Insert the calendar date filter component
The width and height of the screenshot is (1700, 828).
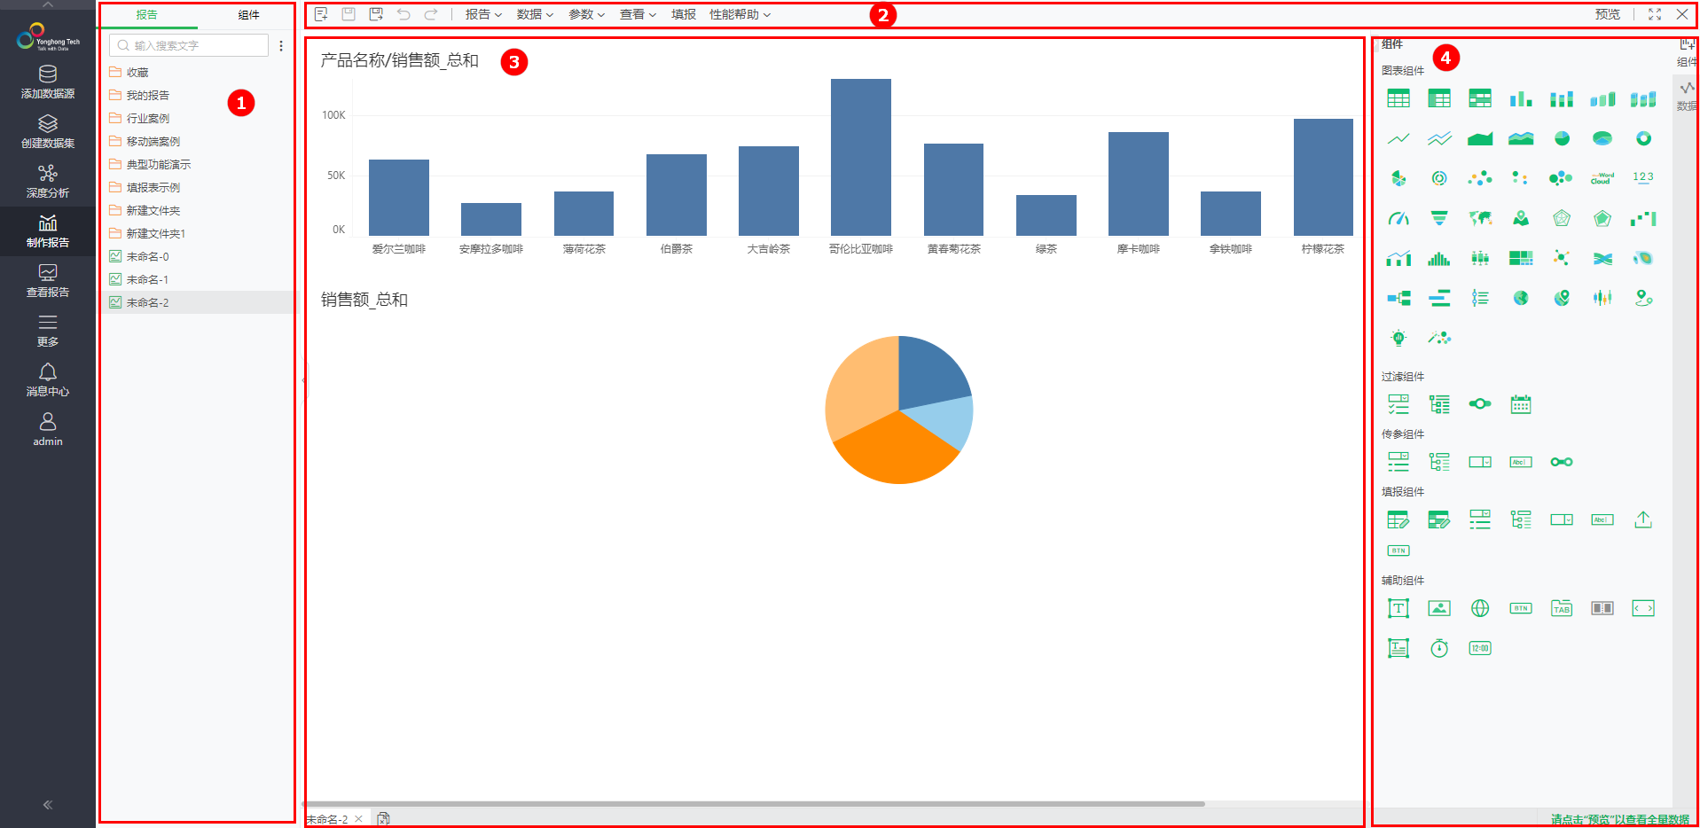[1520, 404]
